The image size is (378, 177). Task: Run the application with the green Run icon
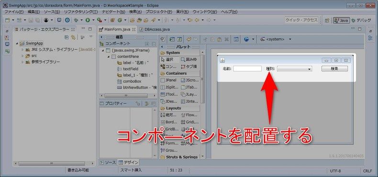click(x=88, y=20)
